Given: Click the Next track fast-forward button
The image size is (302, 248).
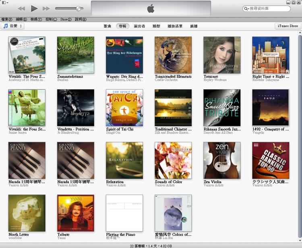Looking at the screenshot, I should (x=46, y=8).
